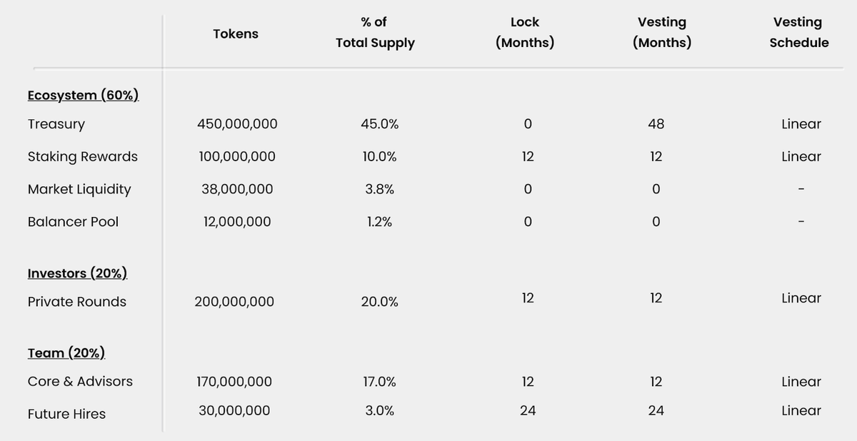Screen dimensions: 857x441
Task: Click the % of Total Supply header
Action: coord(375,32)
